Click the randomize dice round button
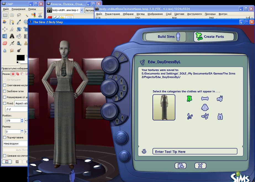Viewport: 255px width, 182px height. pos(122,138)
